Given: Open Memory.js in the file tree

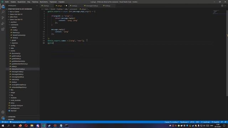Looking at the screenshot, I should click(16, 32).
